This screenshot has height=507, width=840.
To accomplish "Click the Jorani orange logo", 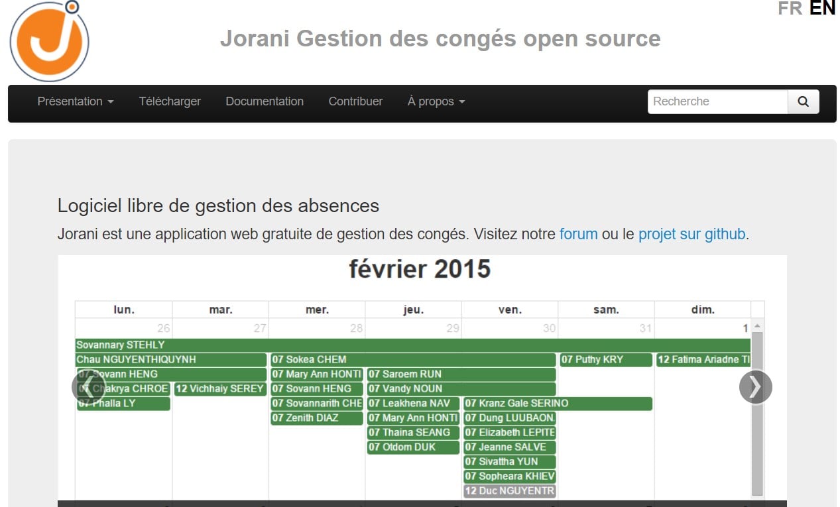I will 50,40.
